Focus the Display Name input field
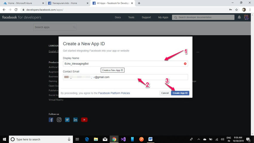The image size is (254, 143). [x=126, y=64]
